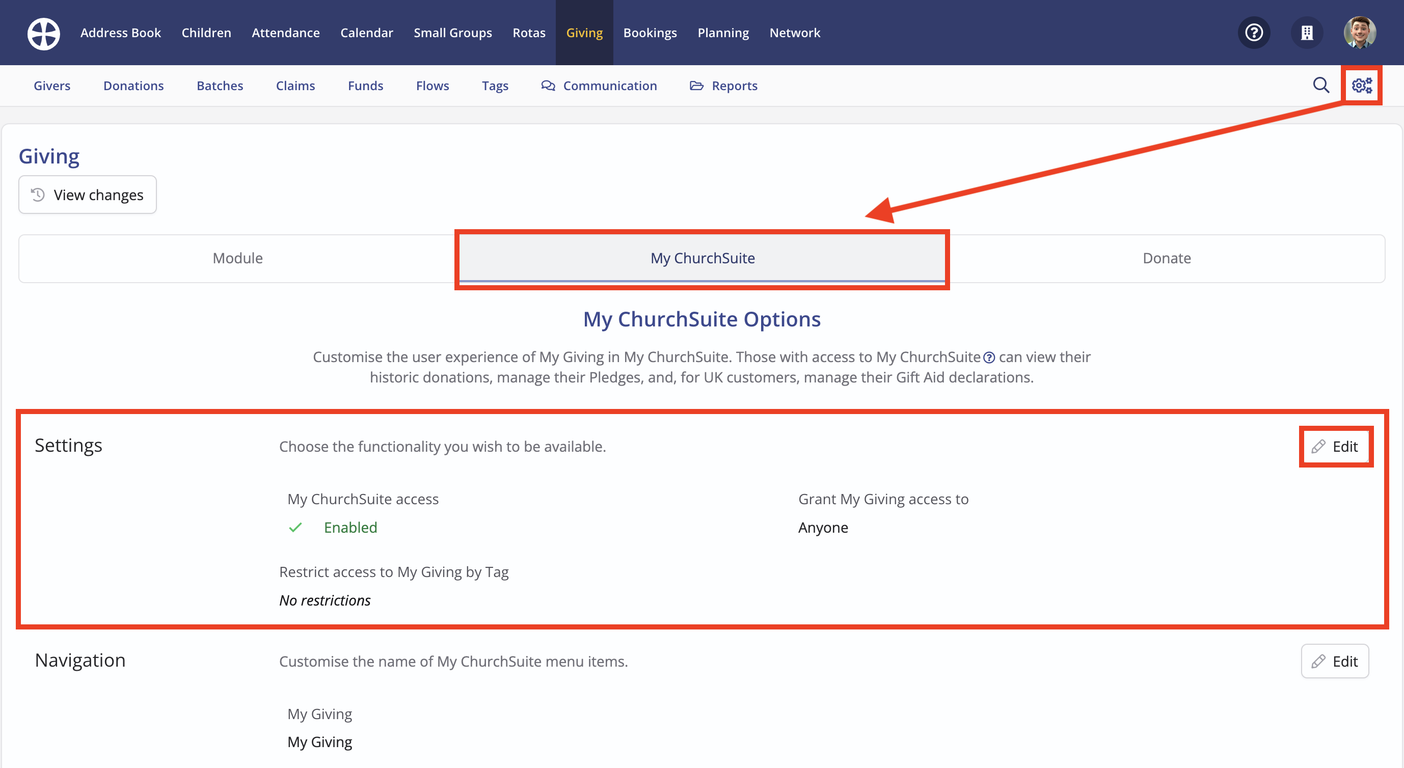
Task: Click the No restrictions text
Action: [x=325, y=600]
